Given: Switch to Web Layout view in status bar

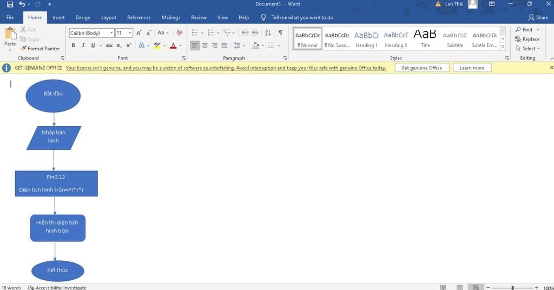Looking at the screenshot, I should (x=476, y=287).
